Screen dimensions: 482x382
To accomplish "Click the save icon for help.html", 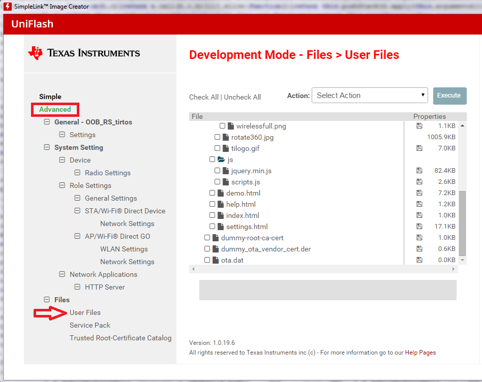I will coord(419,204).
